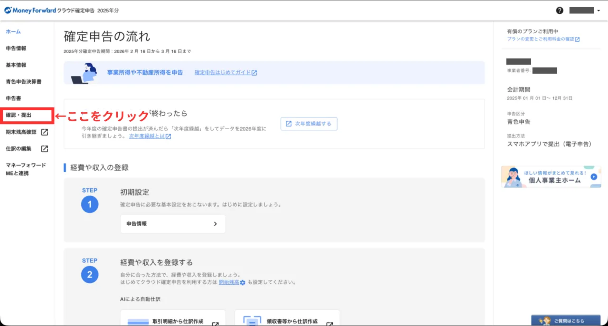Click the external link icon beside 期末残高確認
This screenshot has height=326, width=608.
point(44,132)
